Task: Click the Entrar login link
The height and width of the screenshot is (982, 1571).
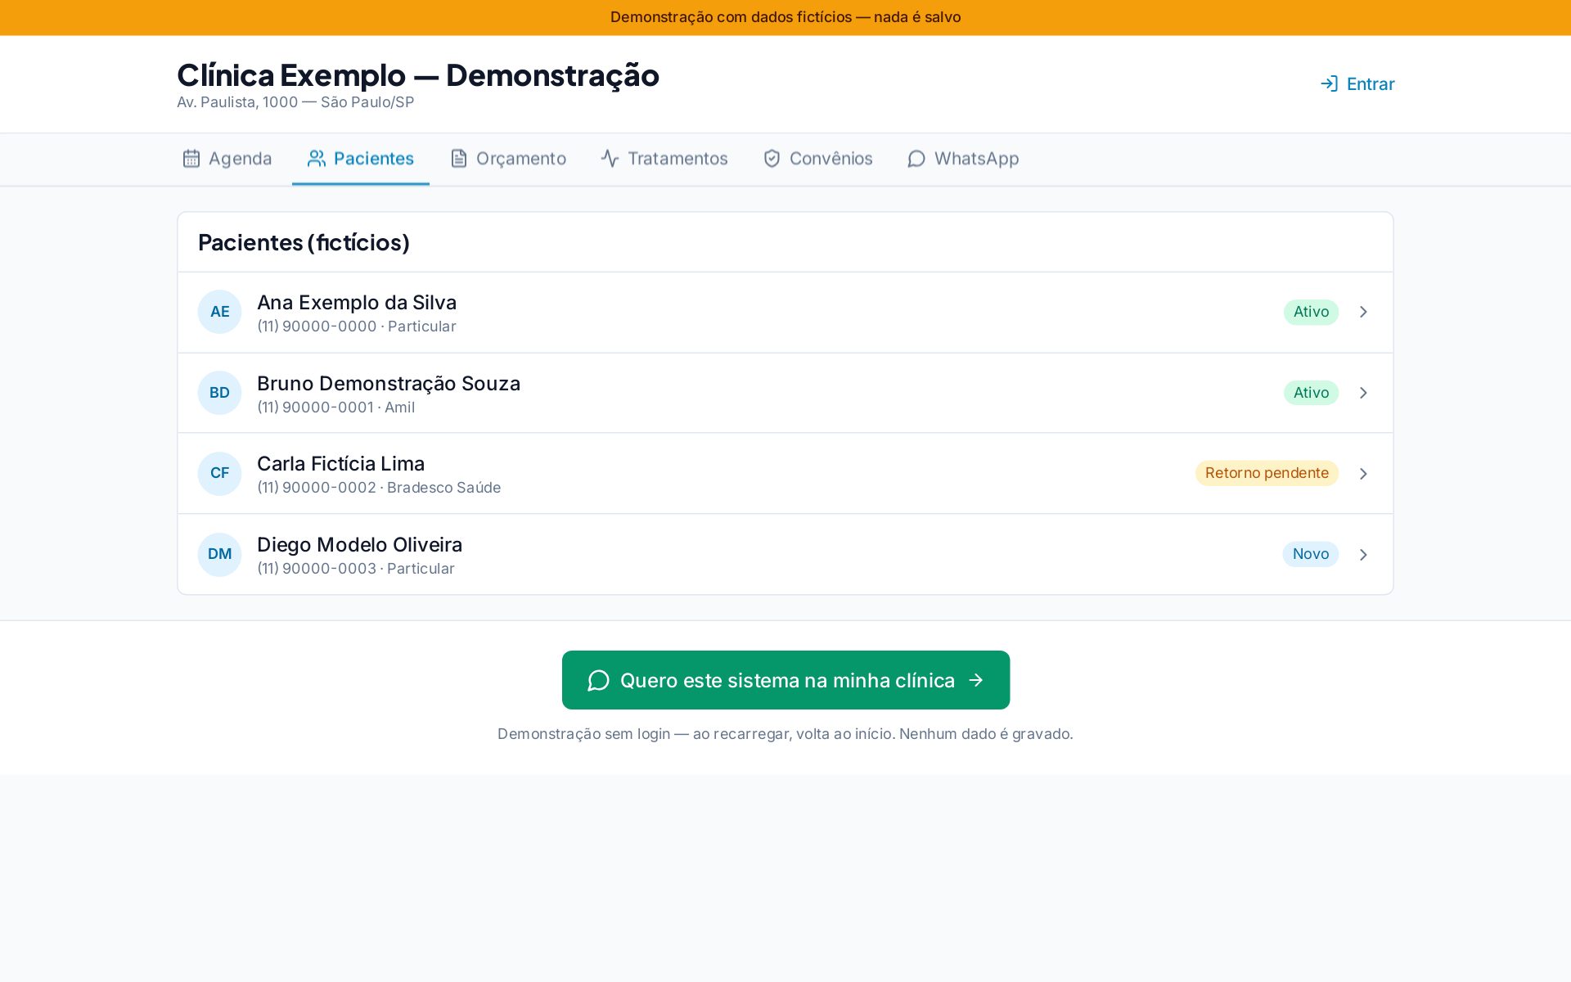Action: tap(1357, 83)
